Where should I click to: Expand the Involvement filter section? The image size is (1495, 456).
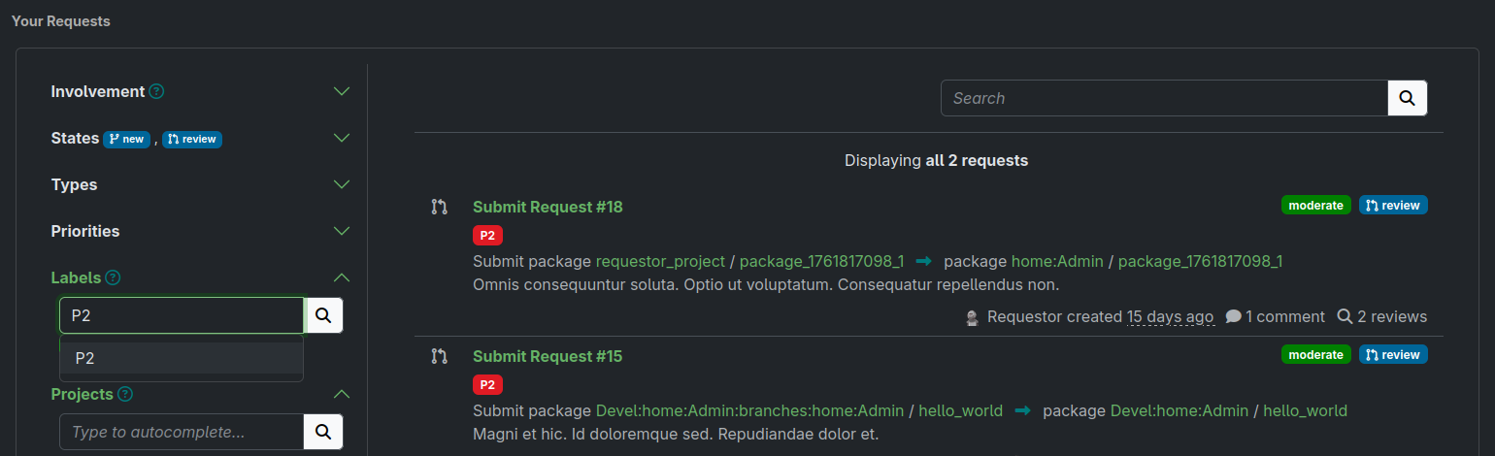click(342, 91)
